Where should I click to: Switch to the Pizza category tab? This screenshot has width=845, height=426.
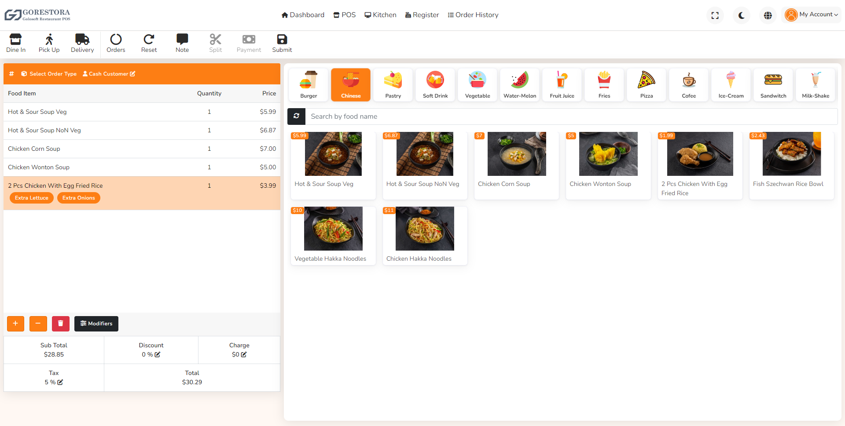coord(646,84)
